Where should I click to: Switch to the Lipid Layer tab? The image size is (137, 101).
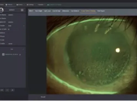click(47, 11)
